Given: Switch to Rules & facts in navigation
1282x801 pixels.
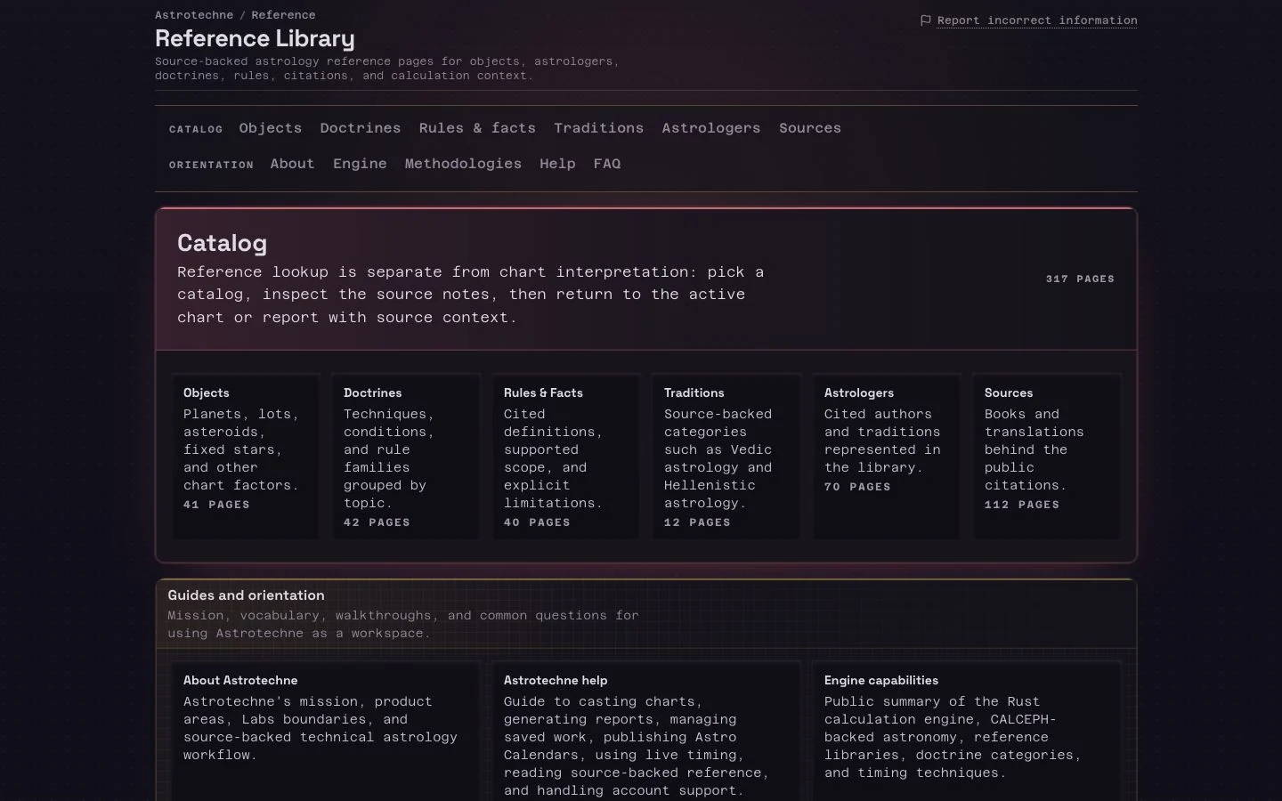Looking at the screenshot, I should 477,128.
